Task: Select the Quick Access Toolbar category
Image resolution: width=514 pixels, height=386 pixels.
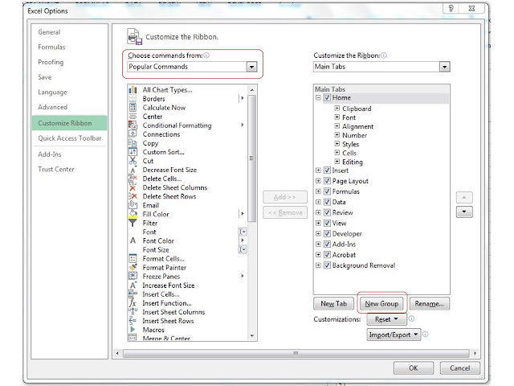Action: [x=70, y=138]
